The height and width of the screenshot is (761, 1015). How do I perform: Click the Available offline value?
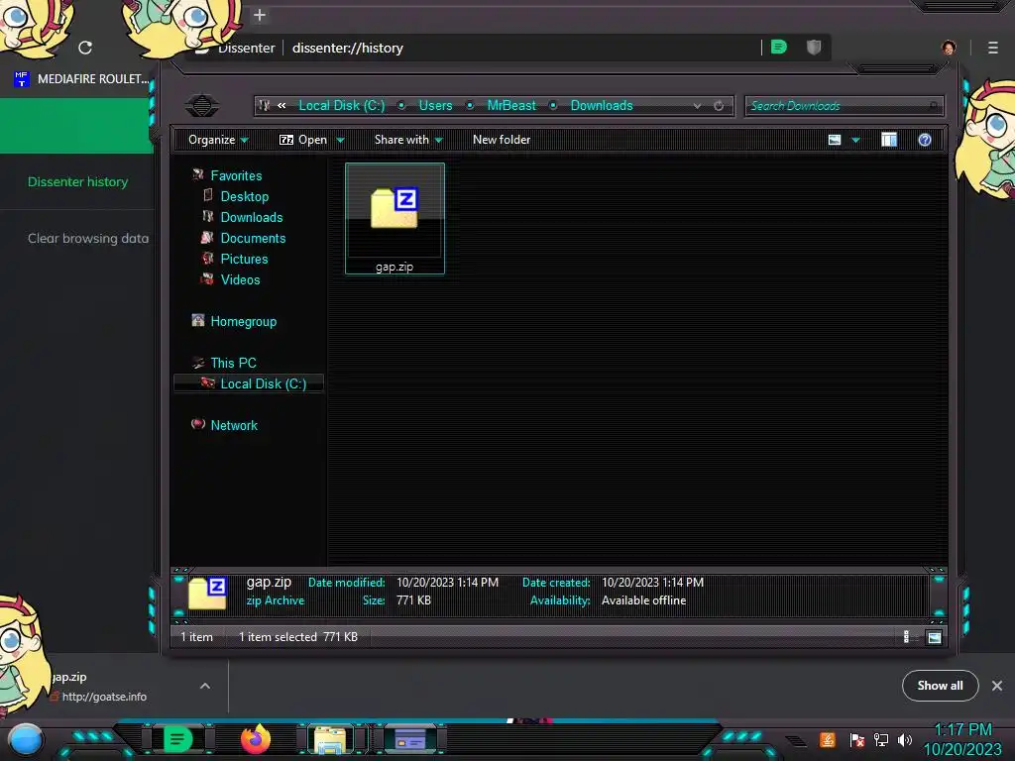643,600
